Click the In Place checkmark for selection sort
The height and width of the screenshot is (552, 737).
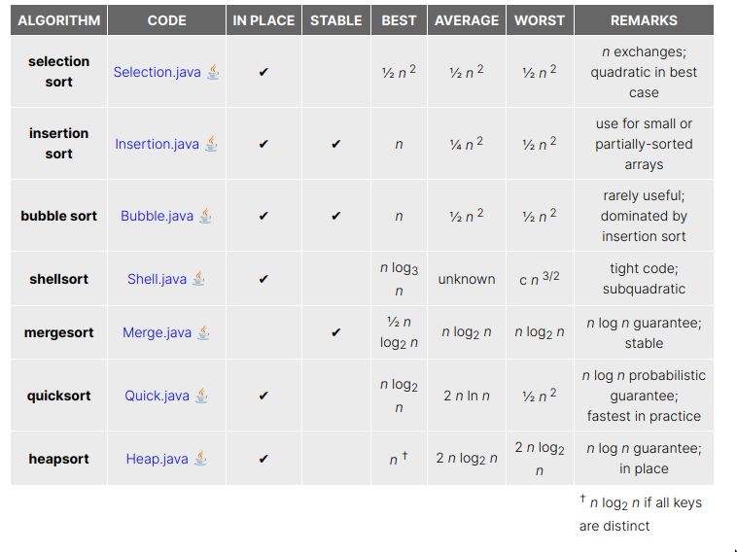pyautogui.click(x=263, y=72)
